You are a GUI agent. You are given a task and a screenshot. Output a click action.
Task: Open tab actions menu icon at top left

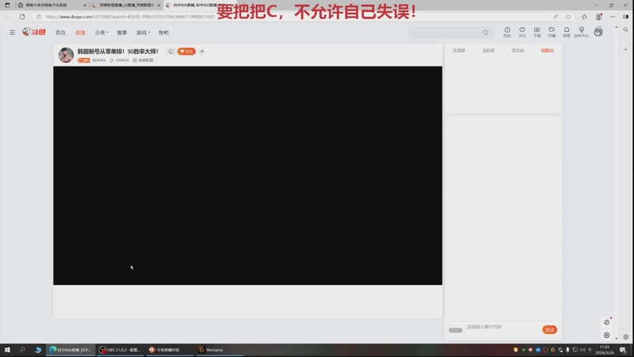tap(7, 6)
